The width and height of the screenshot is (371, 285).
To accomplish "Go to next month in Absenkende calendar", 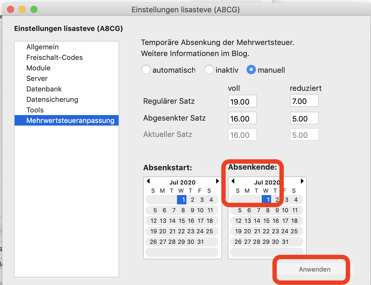I will coord(302,181).
